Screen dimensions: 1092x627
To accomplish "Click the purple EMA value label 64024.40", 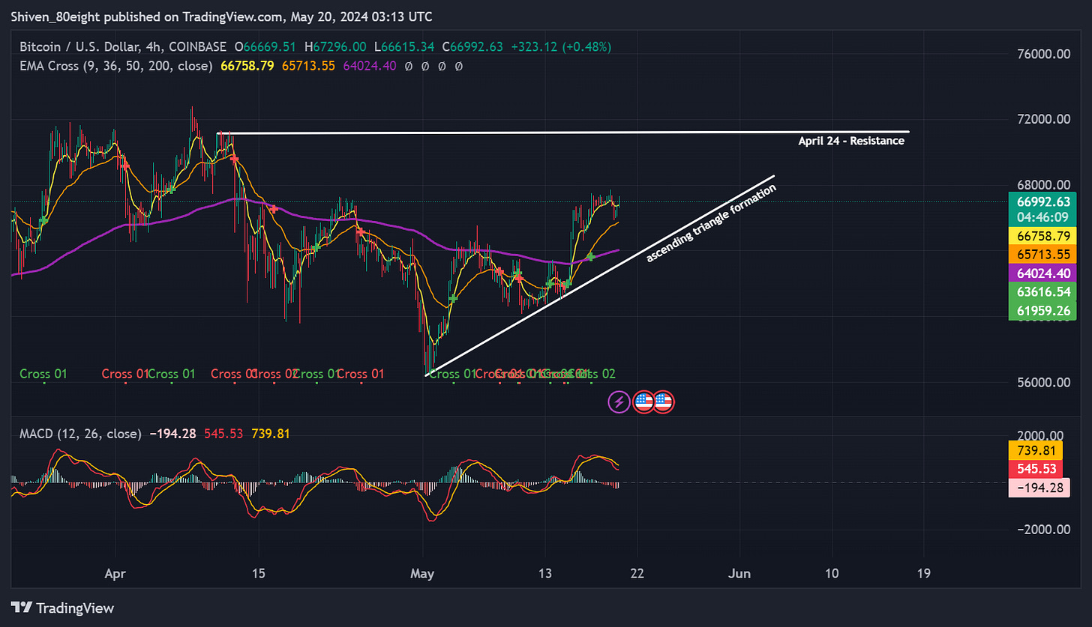I will (x=1045, y=273).
